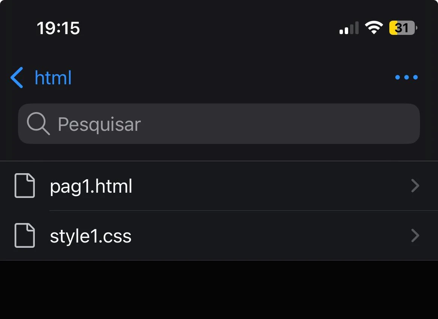
Task: Click the pag1.html document icon
Action: (x=25, y=186)
